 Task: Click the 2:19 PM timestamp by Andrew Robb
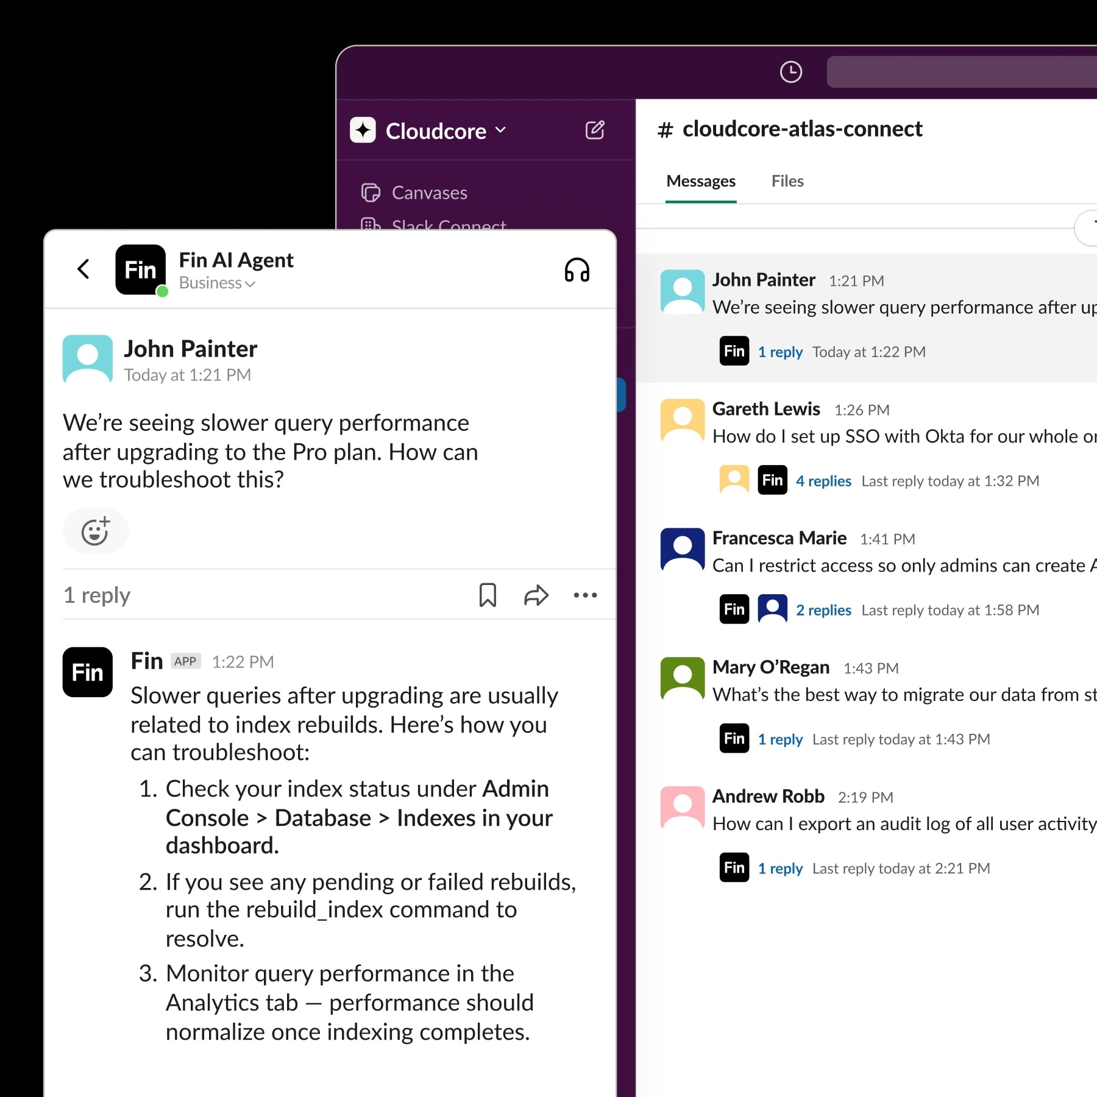pos(865,798)
